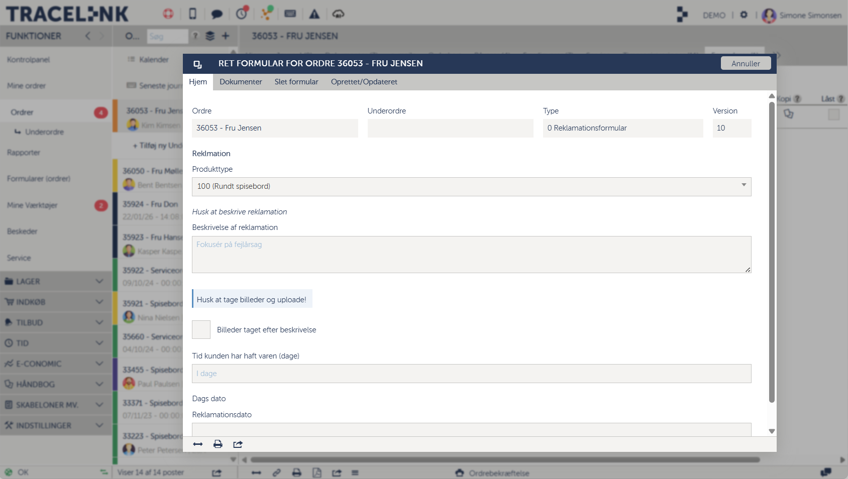848x479 pixels.
Task: Open chat messages via speech bubble icon
Action: 218,14
